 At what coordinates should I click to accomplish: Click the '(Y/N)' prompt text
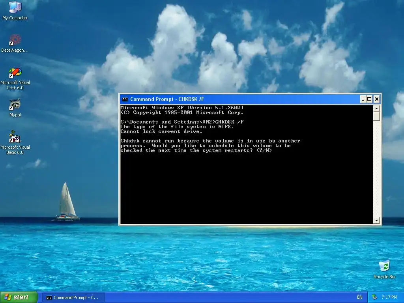tap(264, 150)
